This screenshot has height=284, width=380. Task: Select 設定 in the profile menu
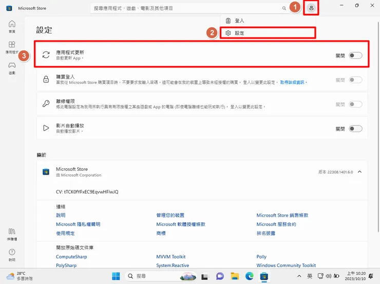(268, 33)
